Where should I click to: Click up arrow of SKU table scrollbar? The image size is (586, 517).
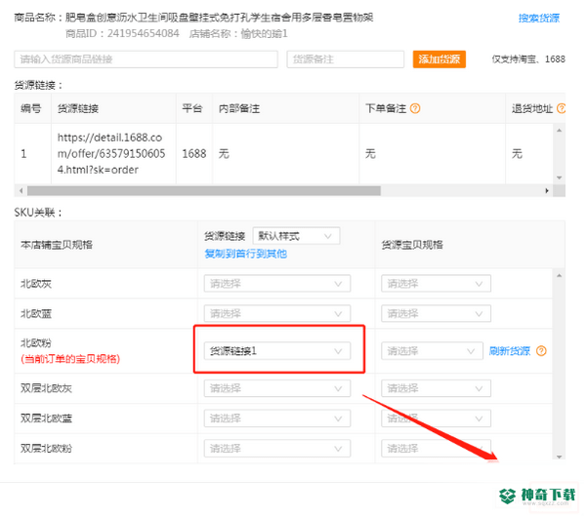(559, 275)
